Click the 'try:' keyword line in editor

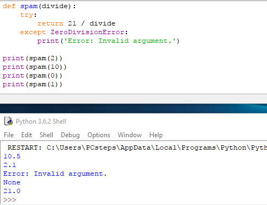[x=28, y=15]
